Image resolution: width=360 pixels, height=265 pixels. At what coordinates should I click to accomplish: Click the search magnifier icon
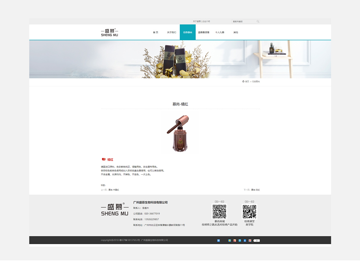coord(258,21)
